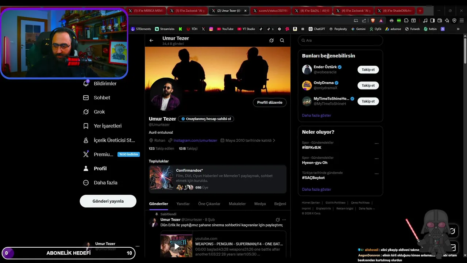The width and height of the screenshot is (467, 263).
Task: Open the YouTube bookmark
Action: point(225,29)
